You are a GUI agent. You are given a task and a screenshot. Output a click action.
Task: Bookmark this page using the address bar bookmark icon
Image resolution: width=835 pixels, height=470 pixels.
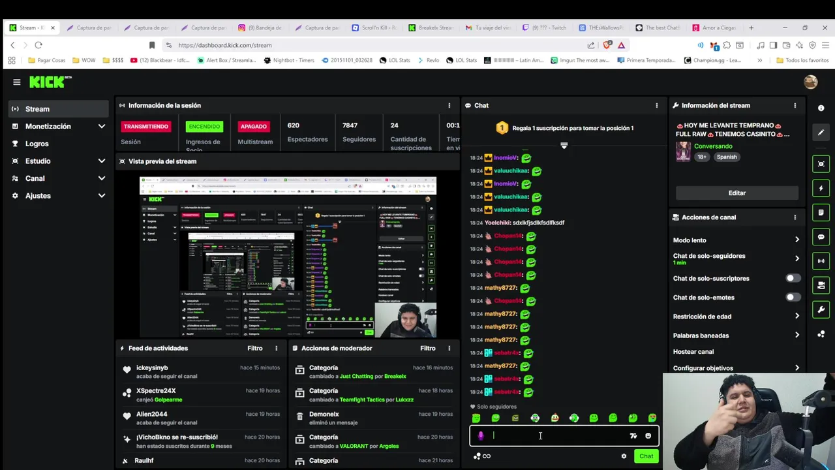pyautogui.click(x=152, y=45)
